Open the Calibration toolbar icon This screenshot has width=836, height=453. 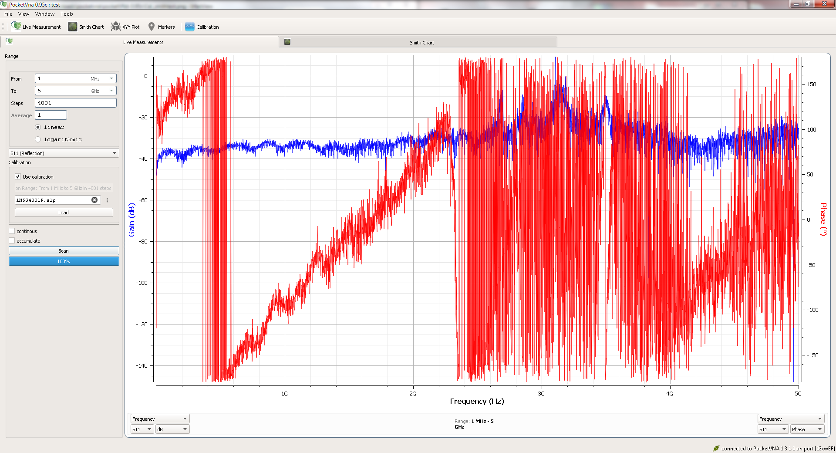(x=190, y=27)
